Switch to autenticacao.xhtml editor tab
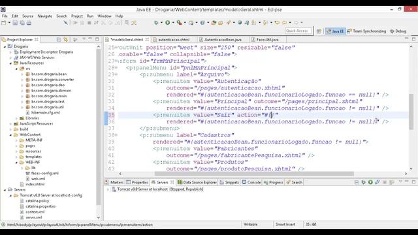This screenshot has width=418, height=235. [174, 39]
